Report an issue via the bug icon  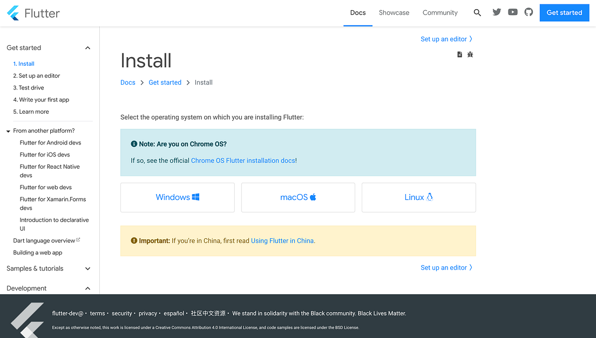[x=470, y=54]
